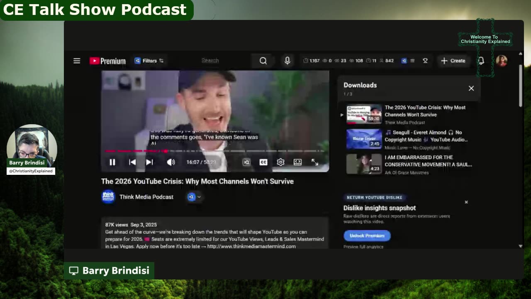This screenshot has width=531, height=299.
Task: Click 'Preview full analytics' link
Action: coord(363,247)
